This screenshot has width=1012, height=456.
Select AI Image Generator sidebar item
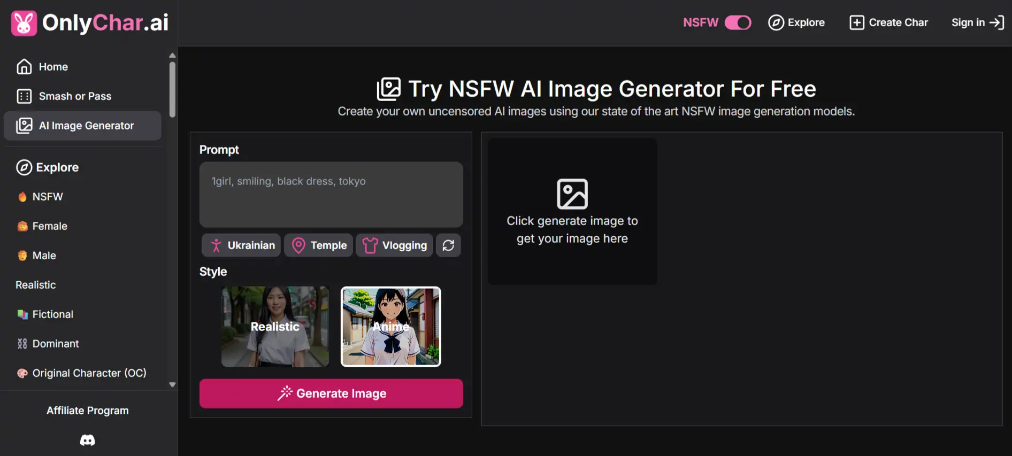pos(82,126)
